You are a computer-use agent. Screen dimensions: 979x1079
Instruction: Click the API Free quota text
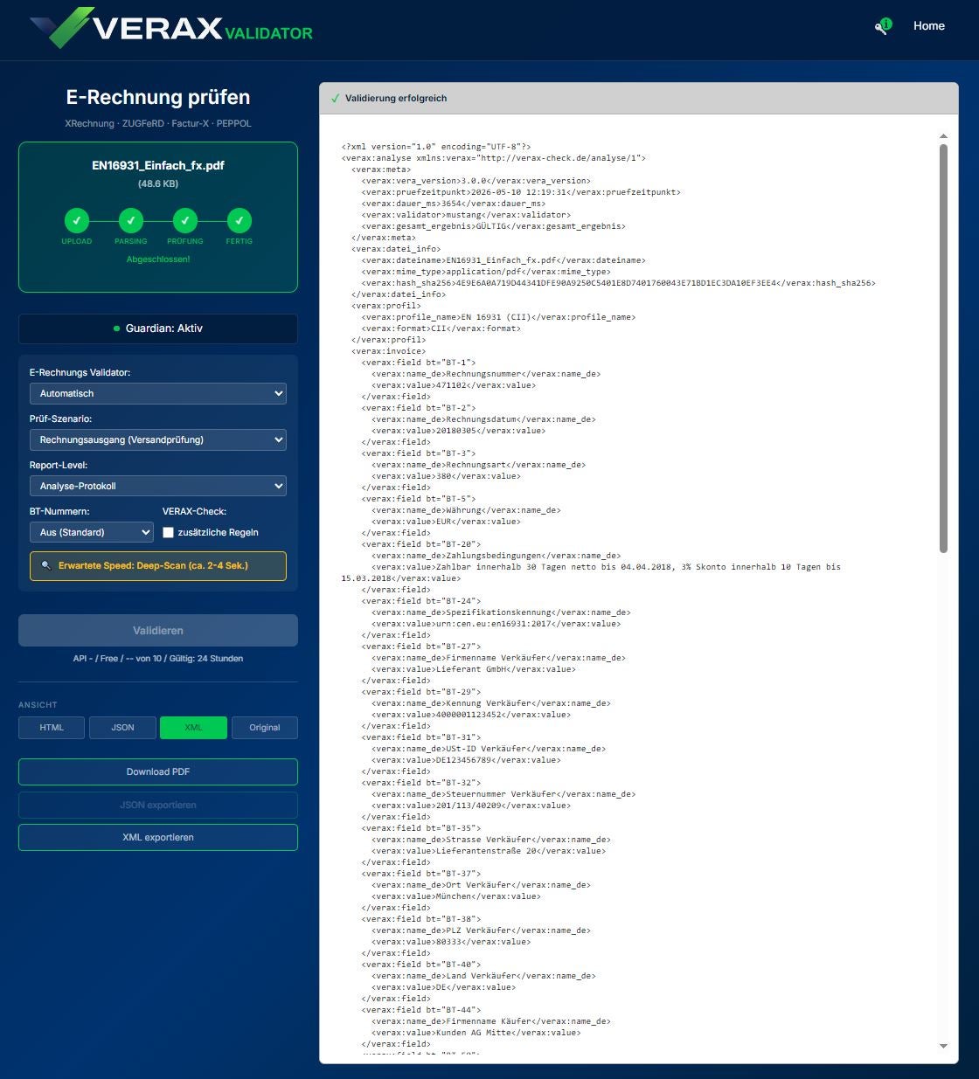[x=158, y=659]
